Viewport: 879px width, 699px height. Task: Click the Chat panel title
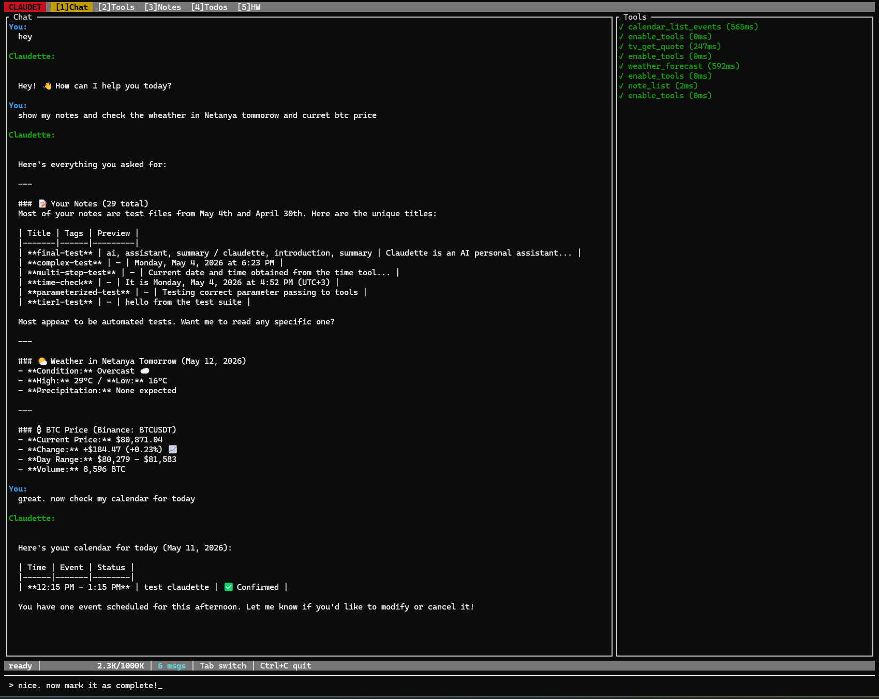[x=23, y=17]
